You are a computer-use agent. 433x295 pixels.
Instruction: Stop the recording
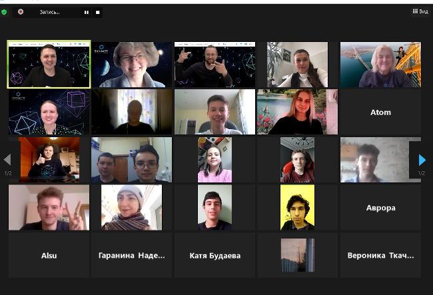(x=97, y=13)
